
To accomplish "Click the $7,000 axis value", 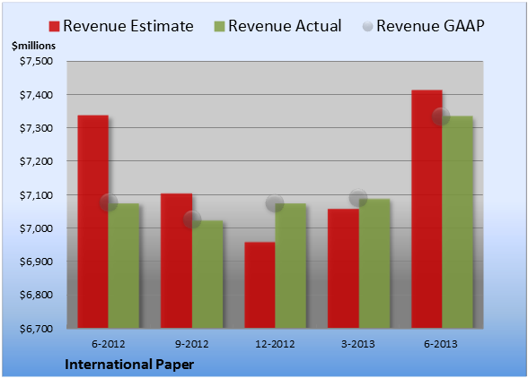I will [x=36, y=228].
